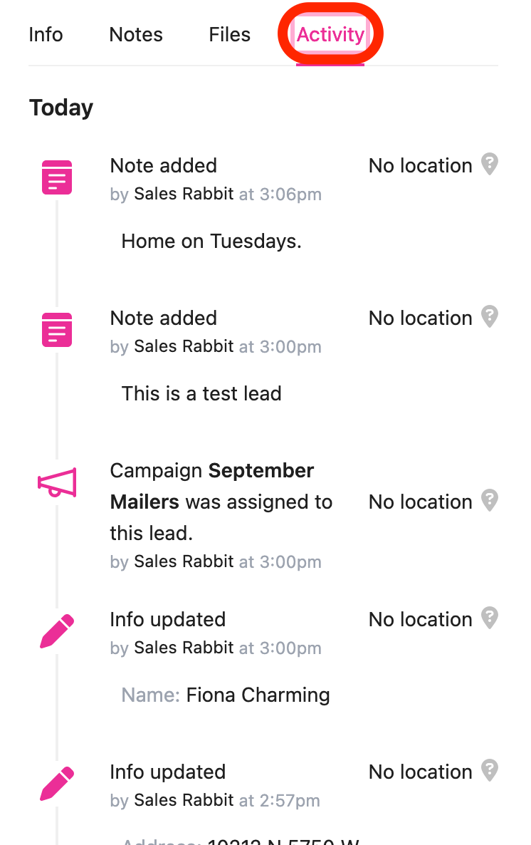The height and width of the screenshot is (845, 531).
Task: Click the 'Name: Fiona Charming' detail entry
Action: pos(225,695)
